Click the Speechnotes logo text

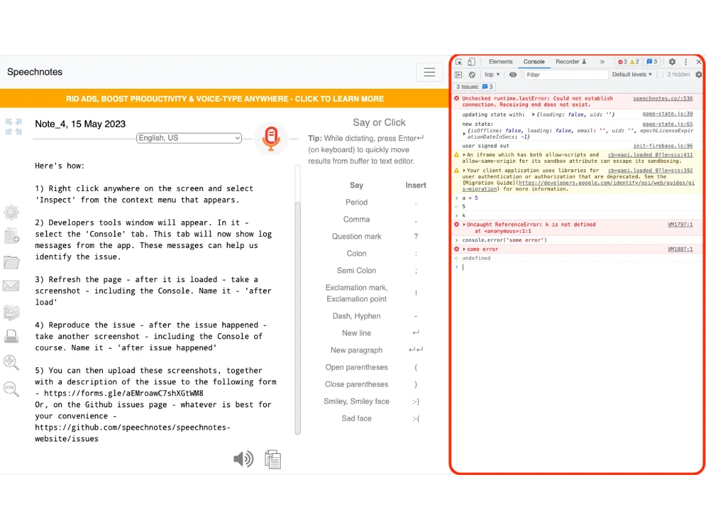click(35, 72)
